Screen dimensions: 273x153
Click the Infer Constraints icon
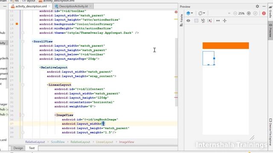pos(210,21)
